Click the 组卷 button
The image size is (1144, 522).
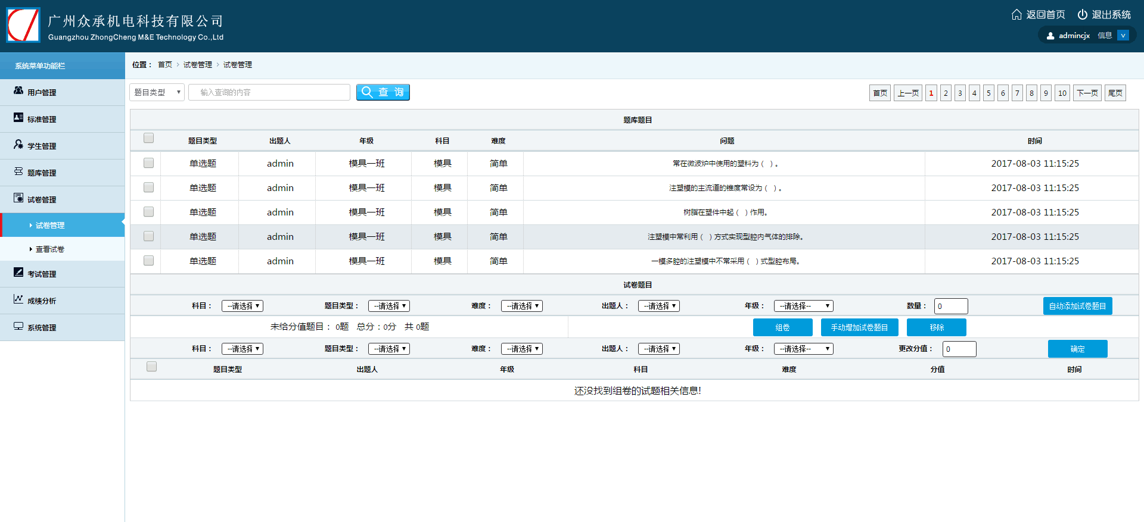(783, 327)
